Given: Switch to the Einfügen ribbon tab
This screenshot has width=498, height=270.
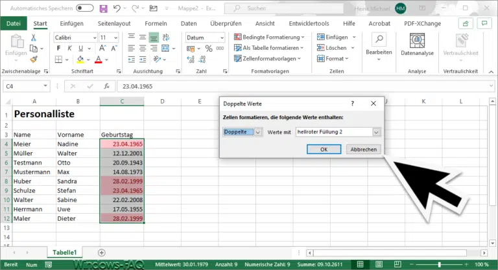Looking at the screenshot, I should pos(72,23).
